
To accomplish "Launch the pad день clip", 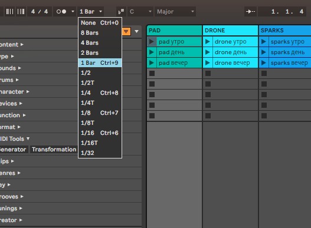I will point(152,52).
